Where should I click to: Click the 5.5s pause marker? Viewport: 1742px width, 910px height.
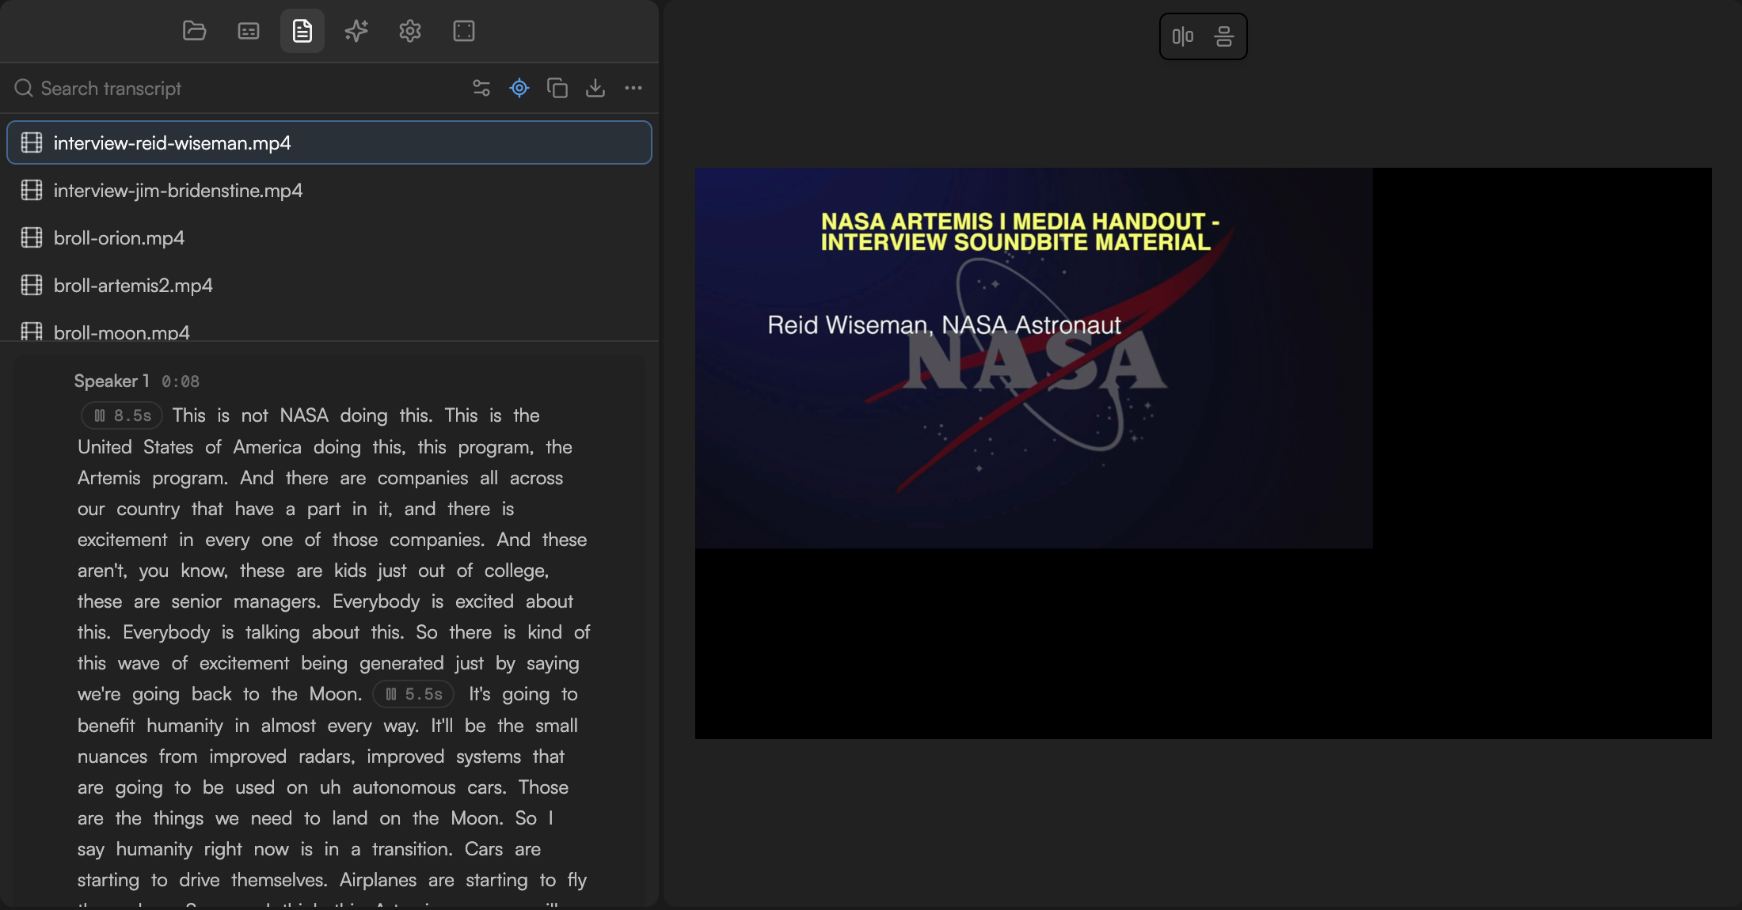coord(413,694)
